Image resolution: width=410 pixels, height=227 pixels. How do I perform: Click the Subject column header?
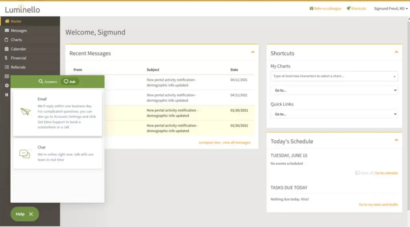(x=153, y=70)
